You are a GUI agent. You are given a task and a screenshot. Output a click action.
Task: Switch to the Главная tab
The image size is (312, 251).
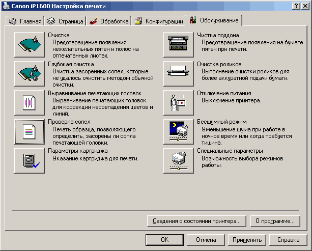click(25, 21)
